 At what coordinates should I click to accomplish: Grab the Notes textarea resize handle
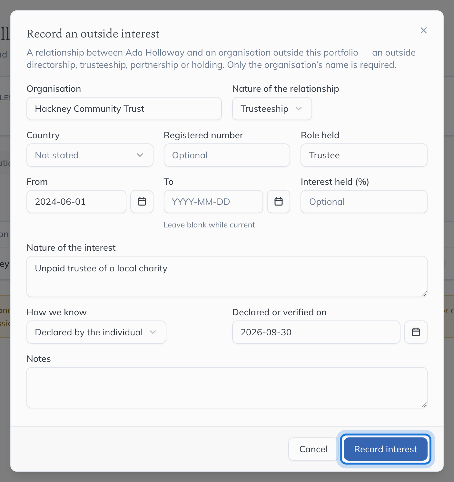[x=424, y=405]
